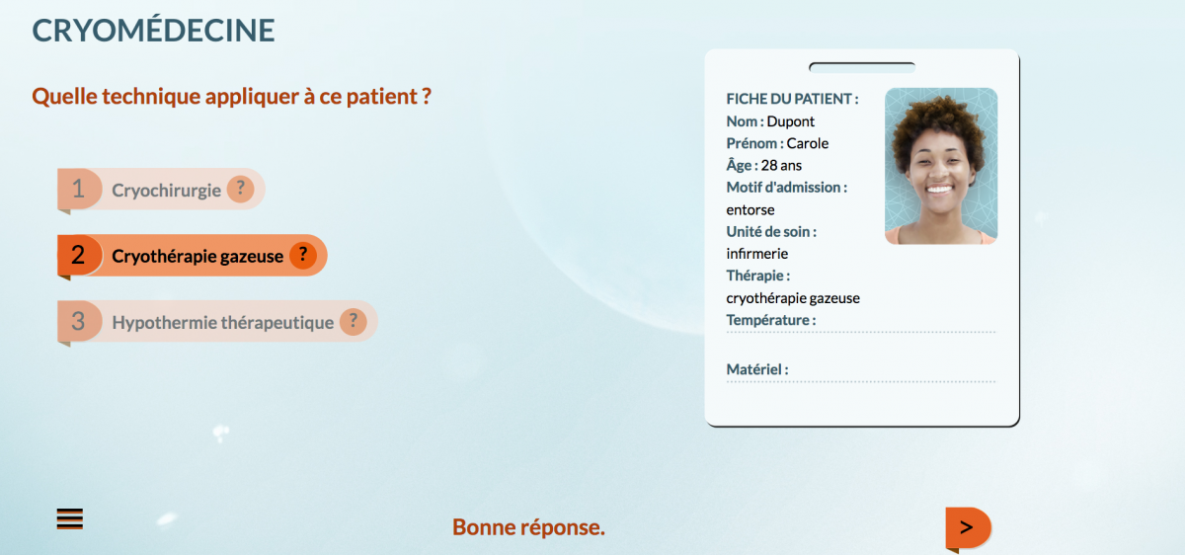Image resolution: width=1185 pixels, height=555 pixels.
Task: Click the patient photo of Carole Dupont
Action: [x=941, y=166]
